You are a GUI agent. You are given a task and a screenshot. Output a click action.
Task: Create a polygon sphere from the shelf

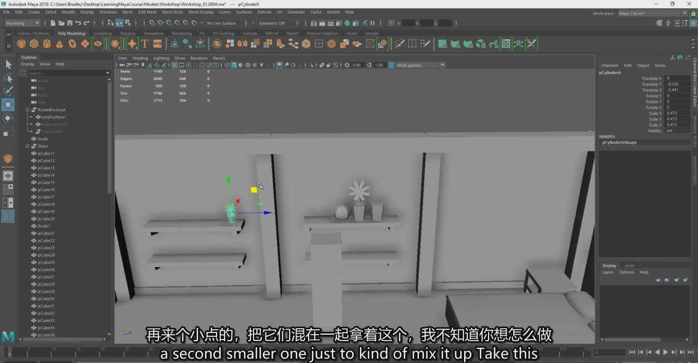21,44
